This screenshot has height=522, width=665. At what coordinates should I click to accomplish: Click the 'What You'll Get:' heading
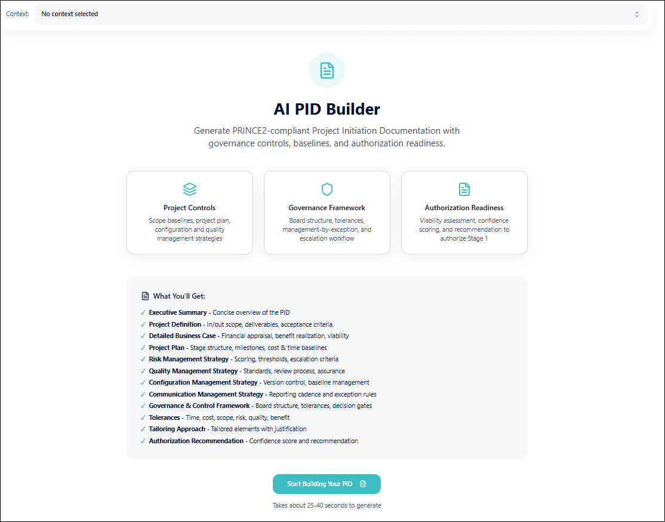coord(179,296)
